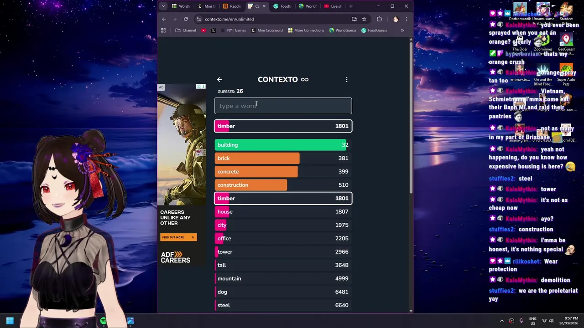This screenshot has height=328, width=584.
Task: Switch to the Live stream YouTube tab
Action: click(333, 6)
